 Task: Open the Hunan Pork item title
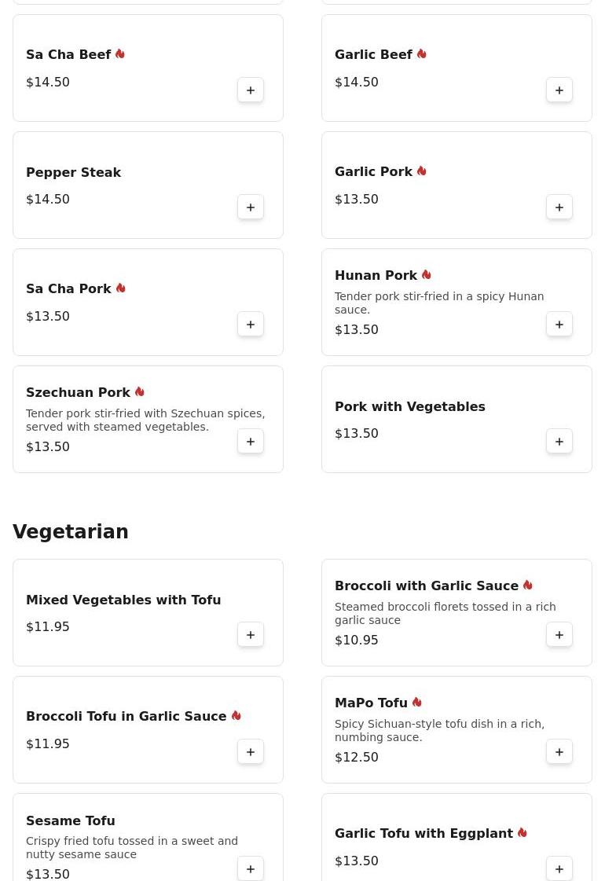pyautogui.click(x=376, y=276)
